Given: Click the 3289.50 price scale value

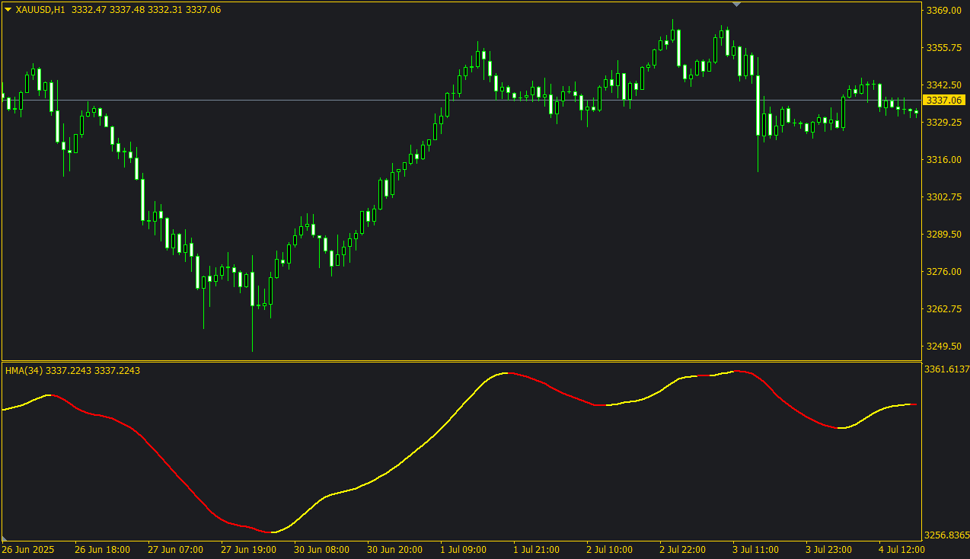Looking at the screenshot, I should coord(943,235).
